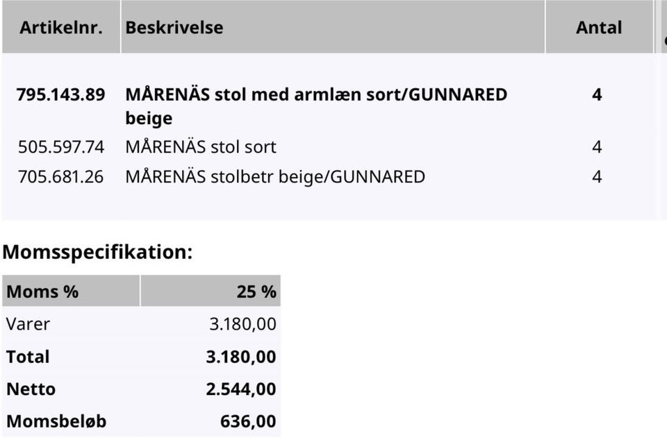Click the Artikelnr. column header
667x440 pixels.
coord(61,27)
